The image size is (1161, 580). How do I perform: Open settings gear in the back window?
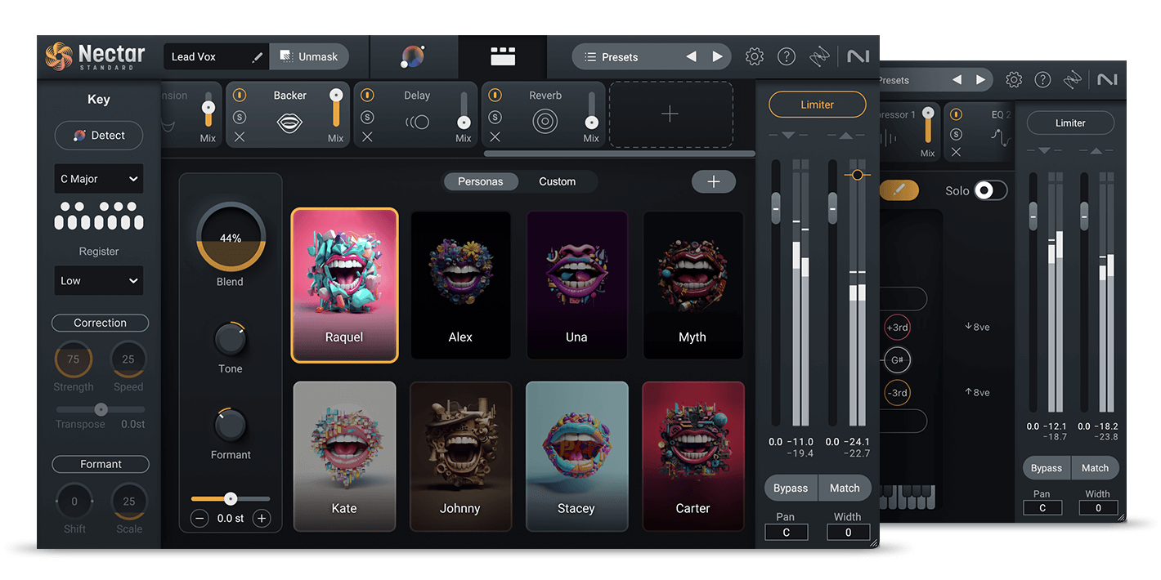point(1014,79)
